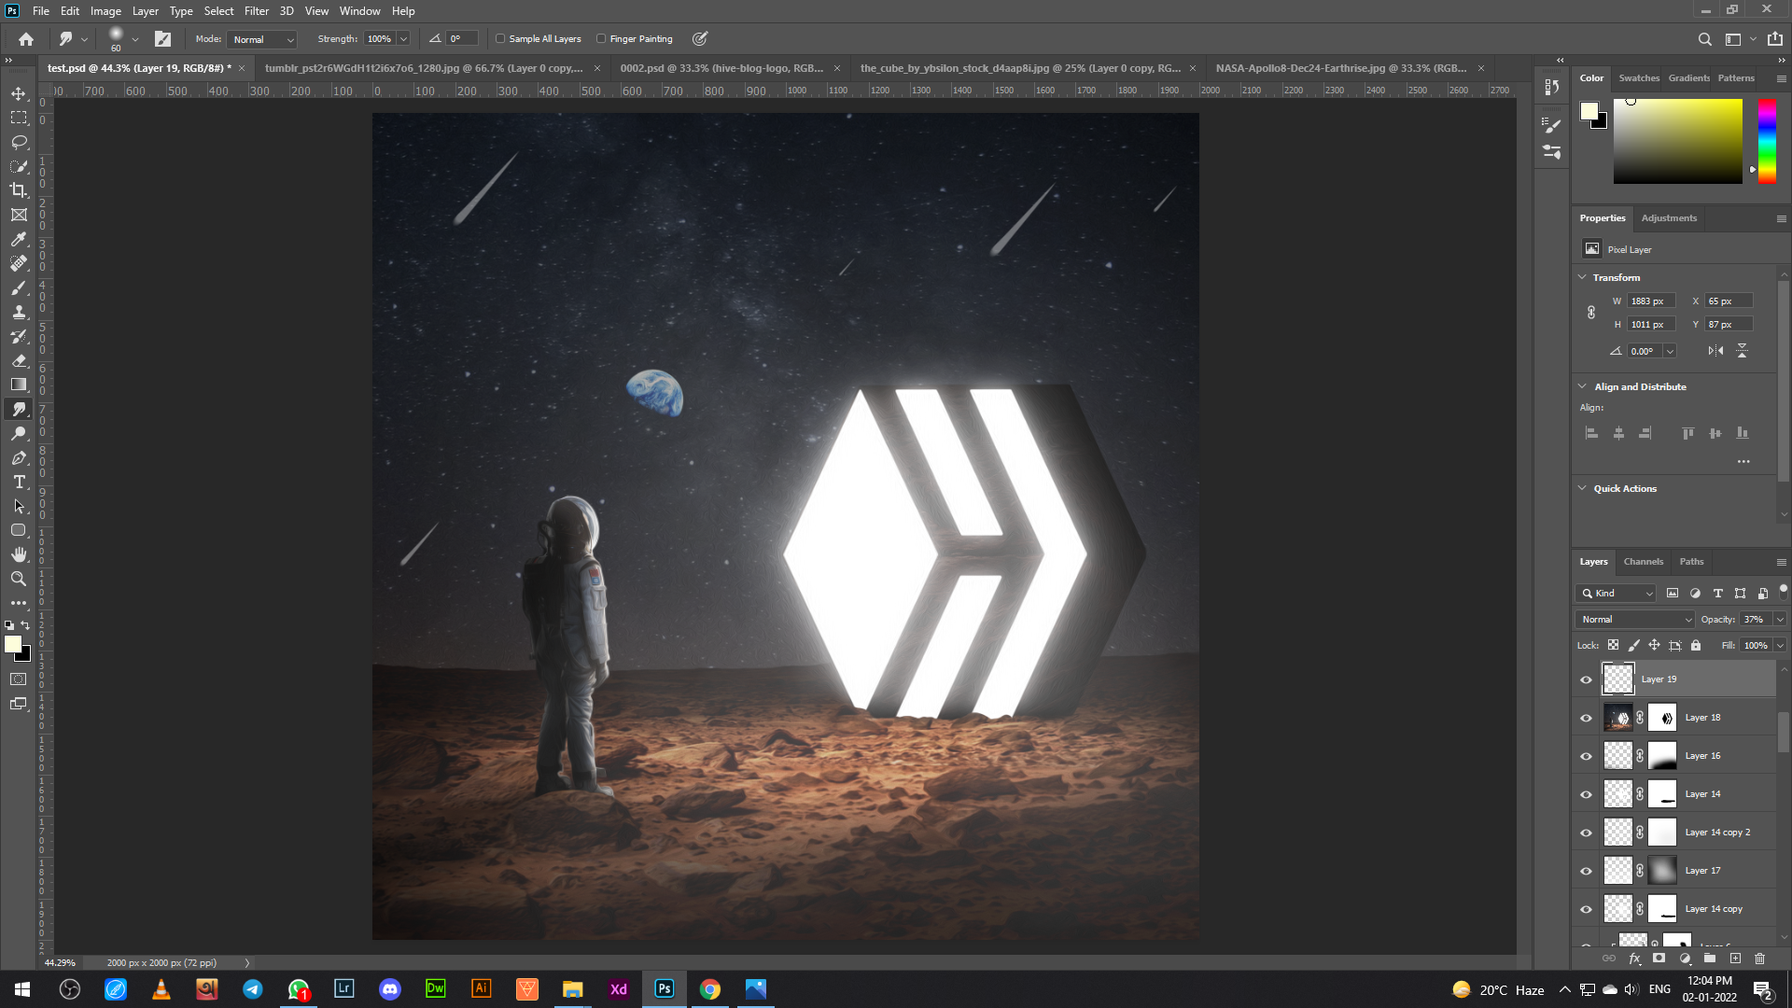This screenshot has width=1792, height=1008.
Task: Delete layer using trash icon
Action: pos(1759,959)
